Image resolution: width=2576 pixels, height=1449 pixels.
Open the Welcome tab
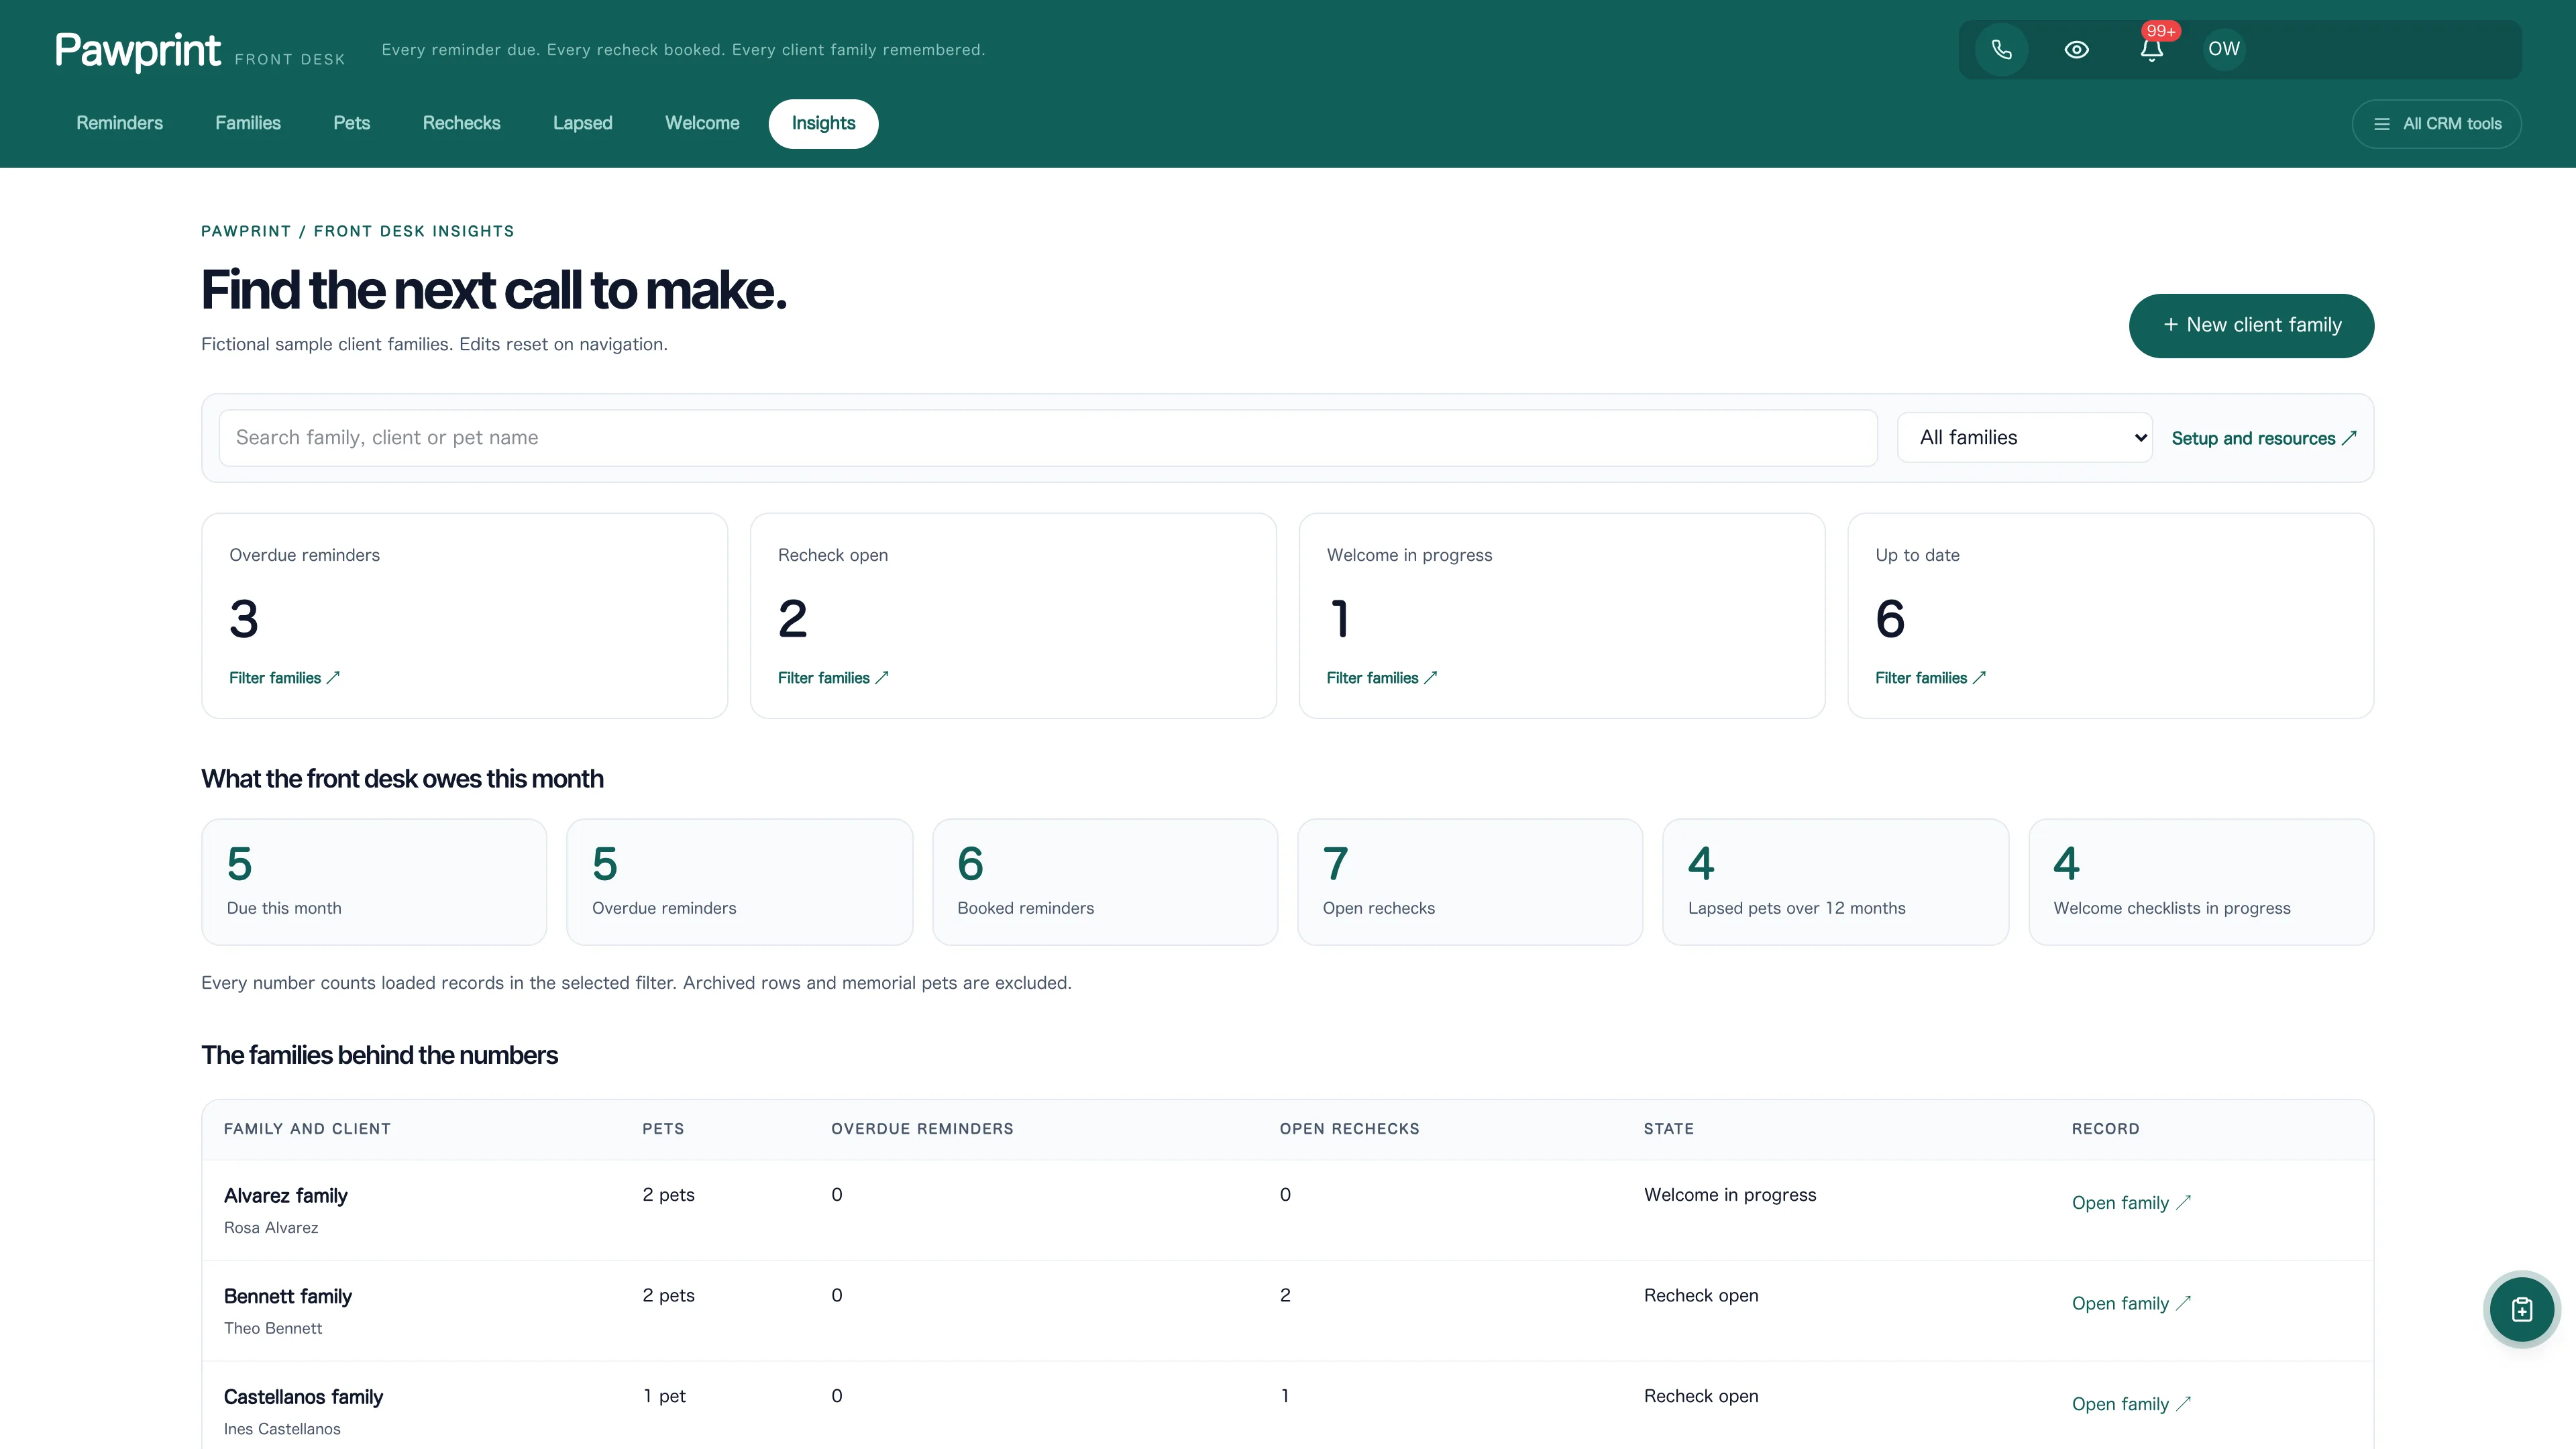(x=702, y=123)
